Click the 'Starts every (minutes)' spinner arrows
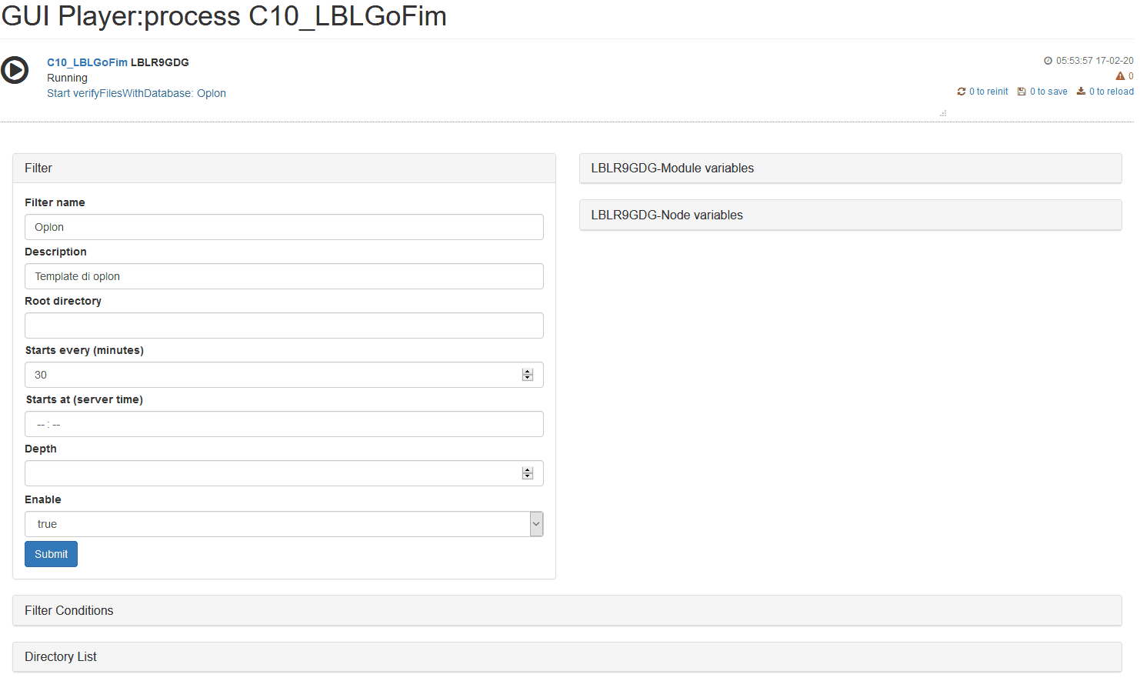 [x=528, y=375]
